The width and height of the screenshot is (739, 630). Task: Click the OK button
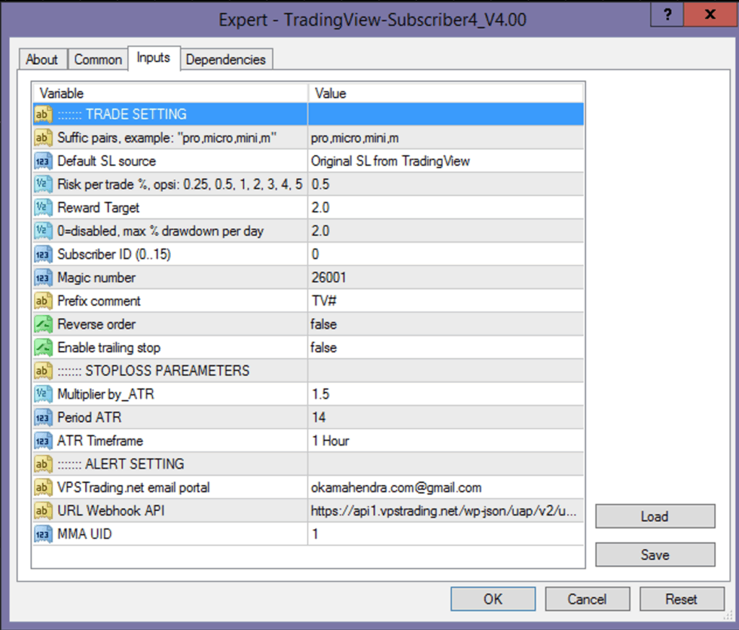tap(493, 599)
